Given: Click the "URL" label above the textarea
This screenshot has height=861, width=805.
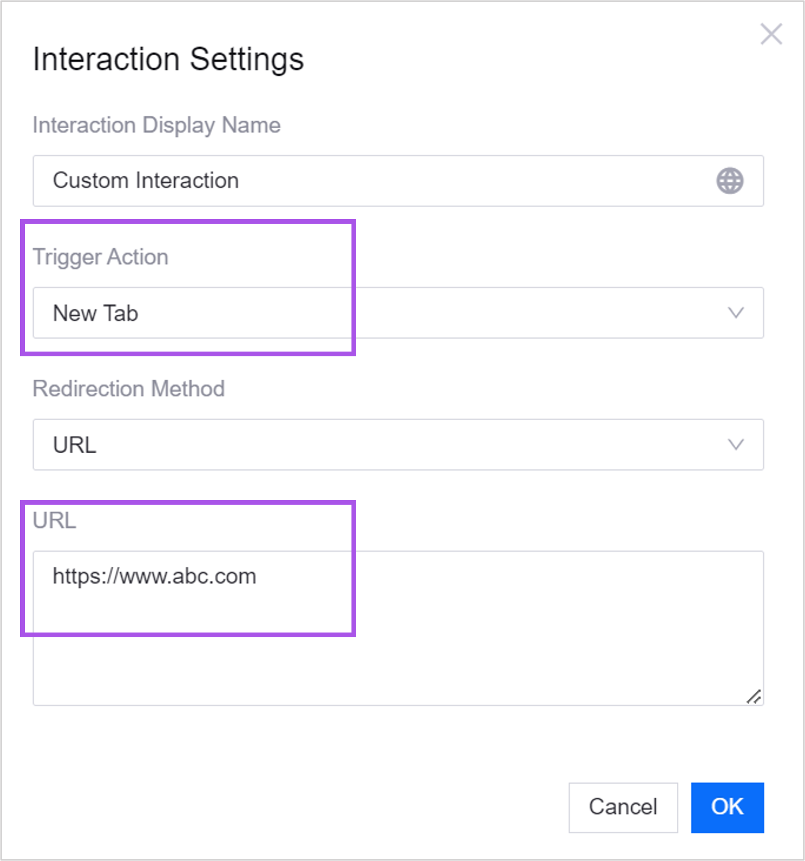Looking at the screenshot, I should click(x=54, y=520).
